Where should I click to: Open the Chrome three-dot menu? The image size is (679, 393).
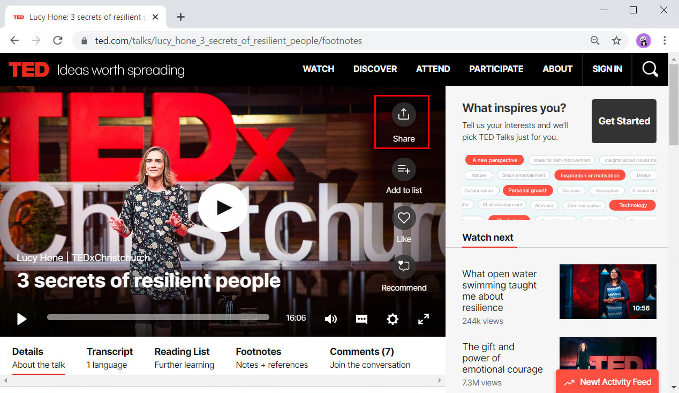tap(665, 40)
